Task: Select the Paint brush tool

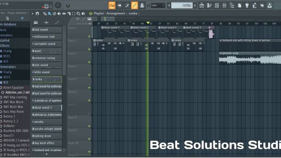Action: pyautogui.click(x=50, y=14)
